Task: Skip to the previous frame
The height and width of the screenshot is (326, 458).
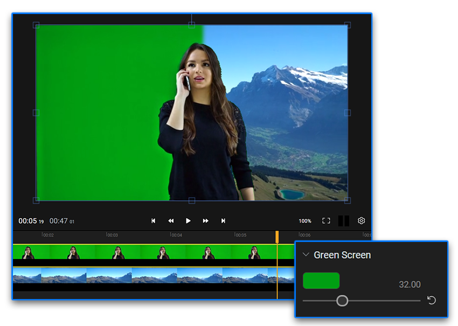Action: [x=154, y=221]
